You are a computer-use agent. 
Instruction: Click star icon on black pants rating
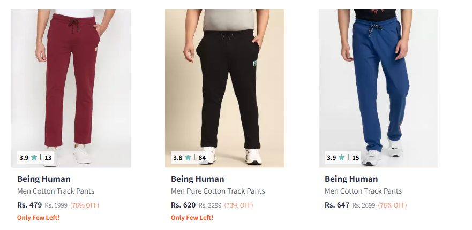(x=188, y=158)
